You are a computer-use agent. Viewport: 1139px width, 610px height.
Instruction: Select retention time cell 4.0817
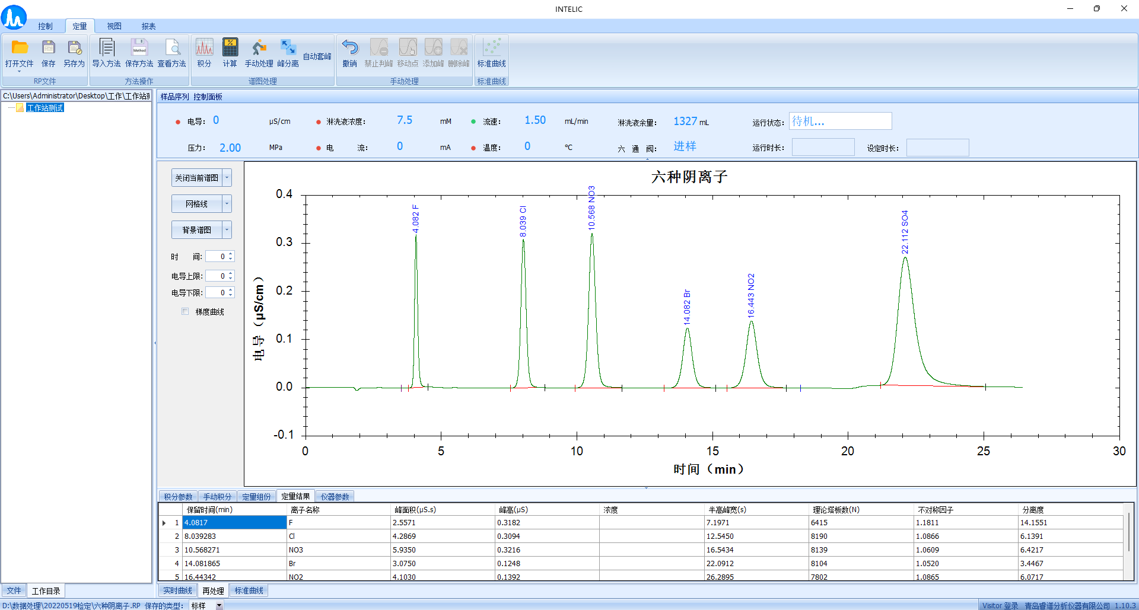click(x=234, y=522)
